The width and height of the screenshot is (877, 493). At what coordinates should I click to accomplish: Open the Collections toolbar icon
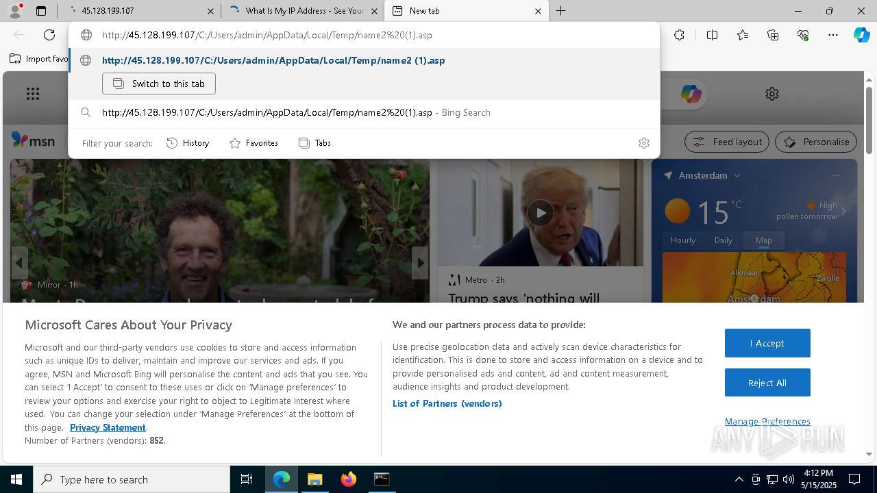click(x=773, y=35)
